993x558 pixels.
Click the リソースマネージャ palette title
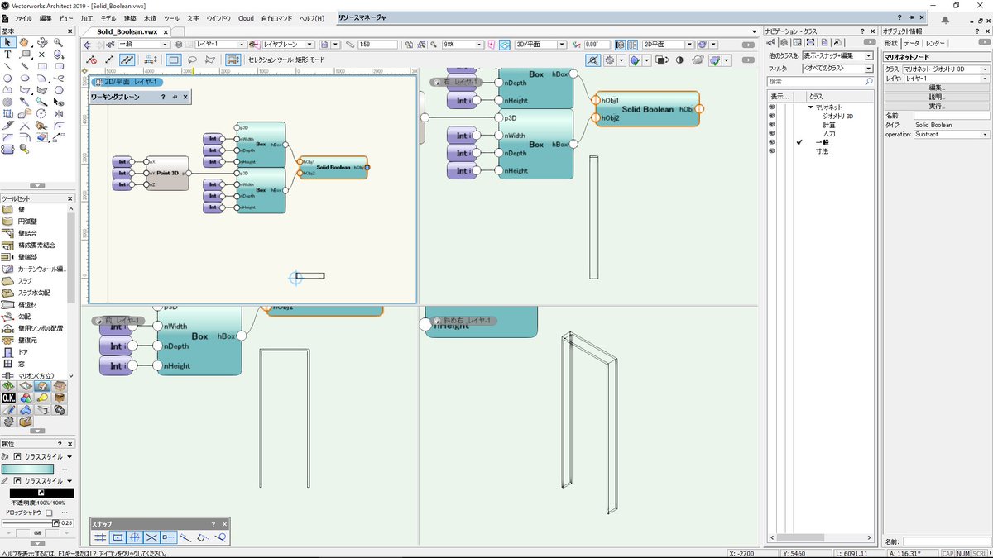(362, 17)
